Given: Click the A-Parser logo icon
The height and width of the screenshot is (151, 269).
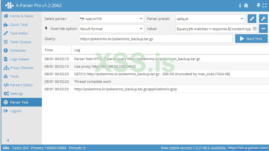Looking at the screenshot, I should coord(9,5).
